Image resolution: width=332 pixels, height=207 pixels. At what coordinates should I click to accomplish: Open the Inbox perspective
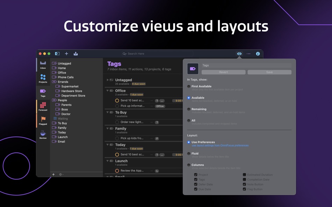[x=43, y=64]
